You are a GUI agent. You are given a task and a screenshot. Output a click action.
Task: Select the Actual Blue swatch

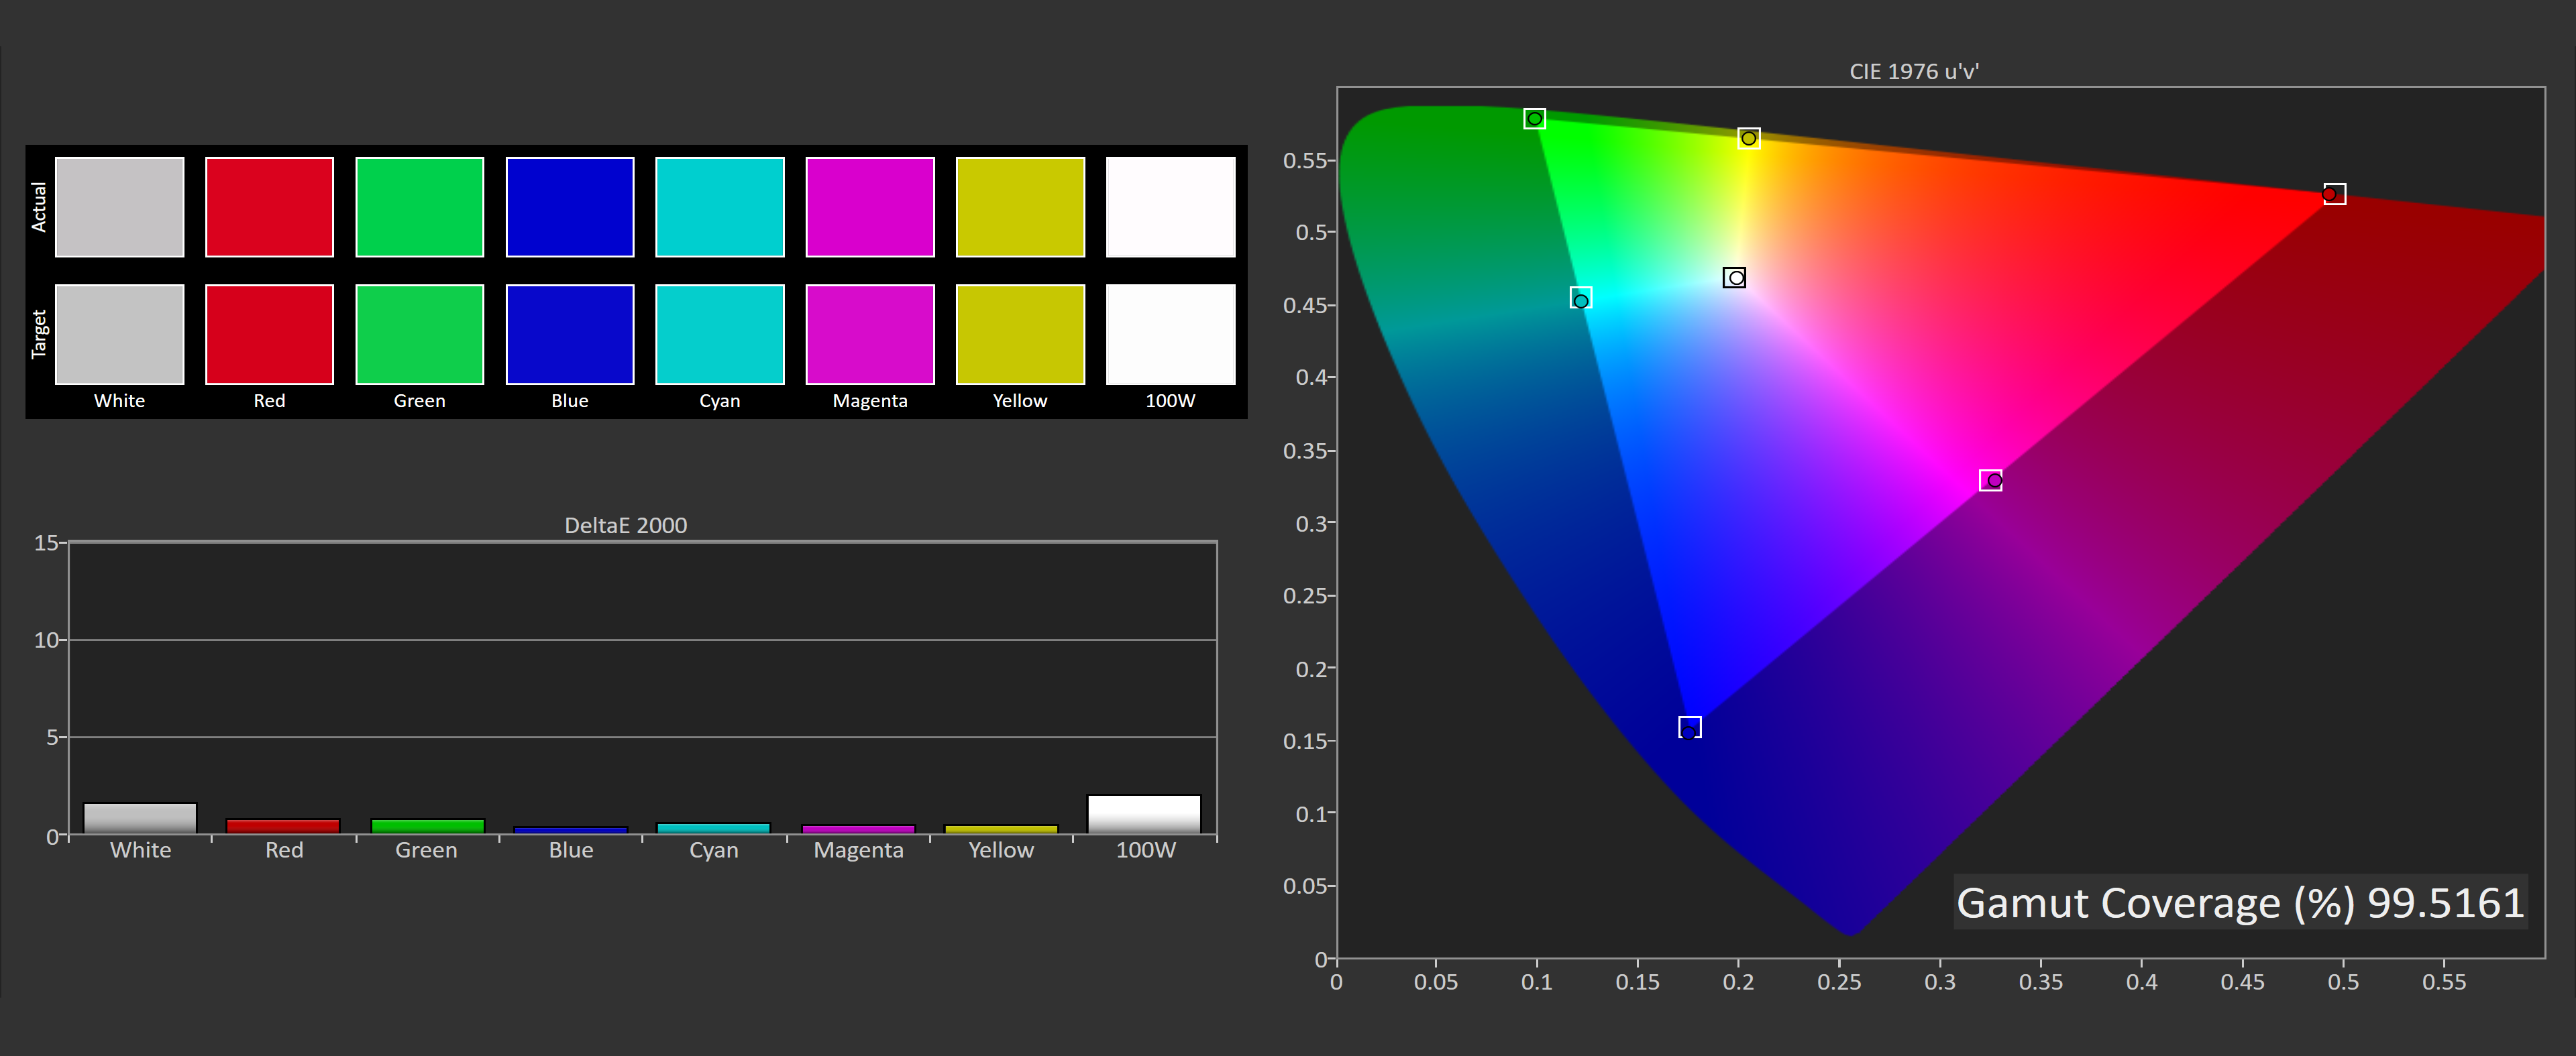tap(570, 207)
